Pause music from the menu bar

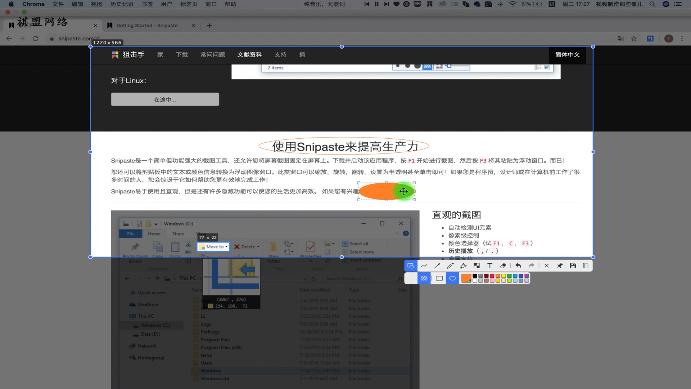[376, 4]
